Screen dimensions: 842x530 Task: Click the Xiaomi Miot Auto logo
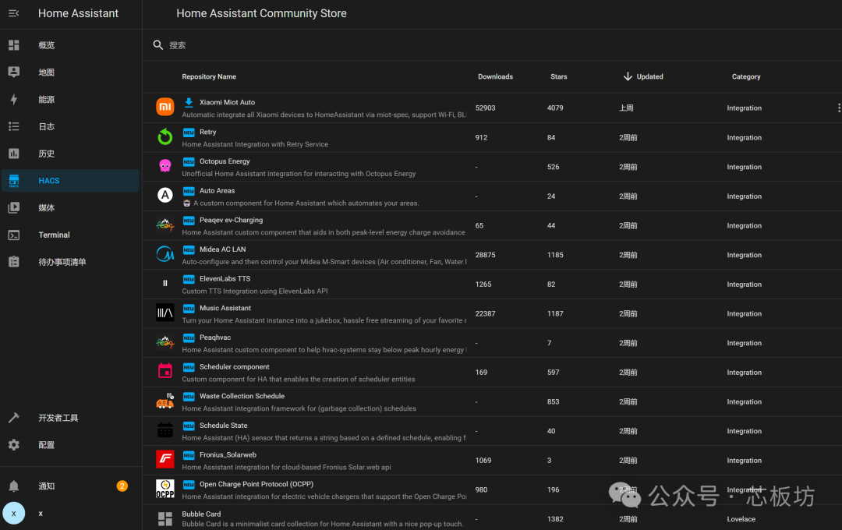coord(165,107)
